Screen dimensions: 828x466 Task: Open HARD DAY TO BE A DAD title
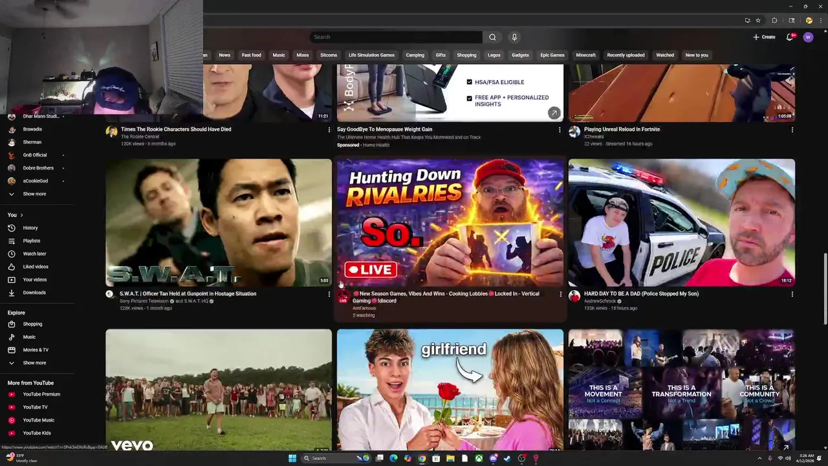click(641, 294)
